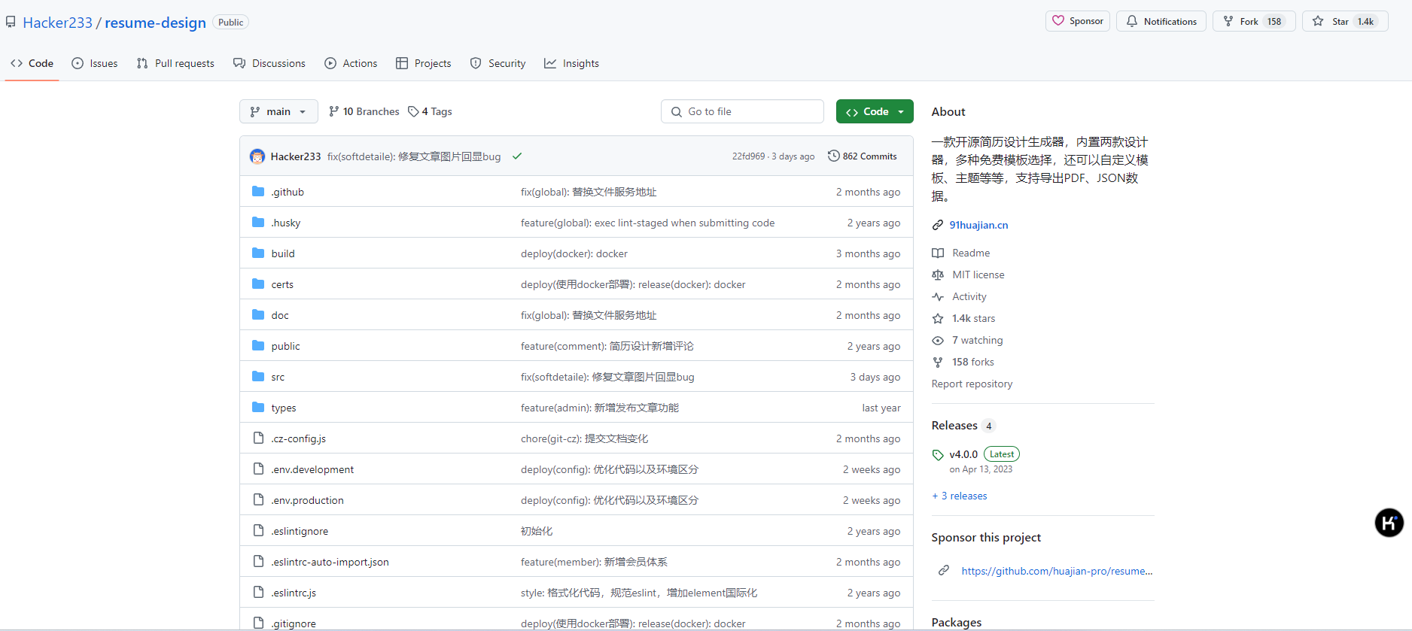Focus the Go to file search field
This screenshot has height=631, width=1412.
tap(742, 111)
